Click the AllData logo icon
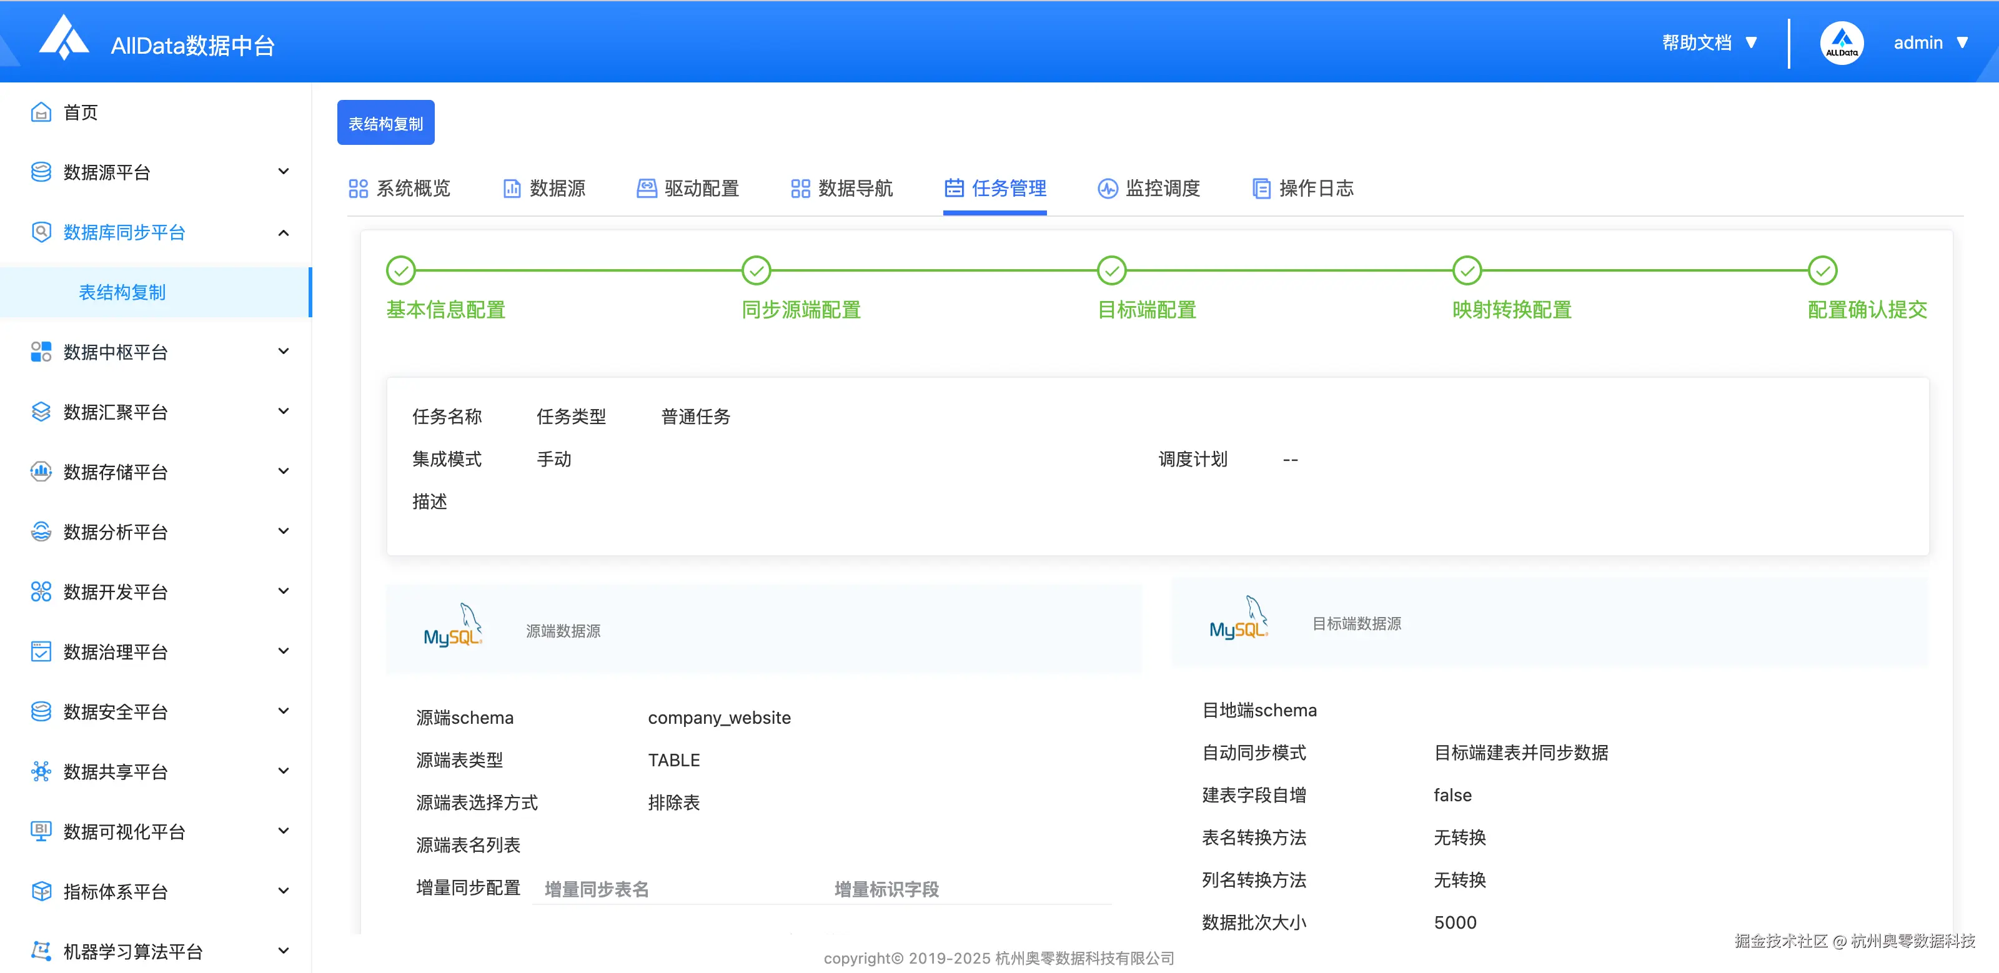 pyautogui.click(x=64, y=39)
